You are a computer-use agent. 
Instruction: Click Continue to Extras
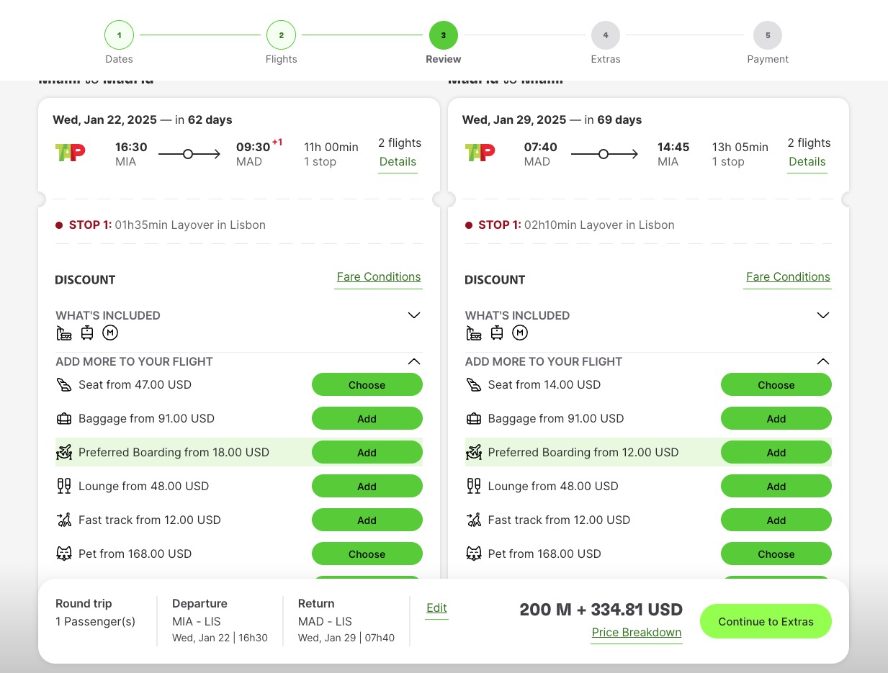click(766, 620)
